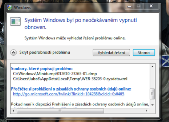
Task: Open the go.microsoft.com privacy statement link
Action: [68, 94]
